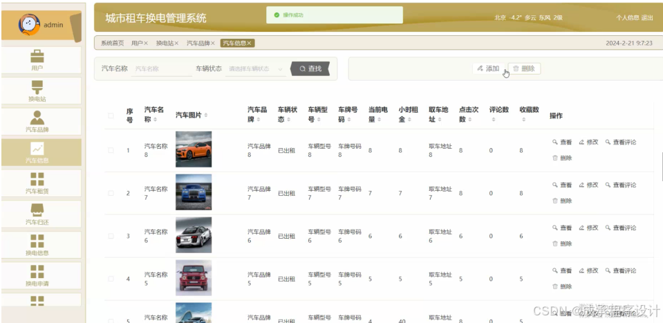This screenshot has width=663, height=323.
Task: Close the 换电站 tab with its X
Action: (176, 43)
